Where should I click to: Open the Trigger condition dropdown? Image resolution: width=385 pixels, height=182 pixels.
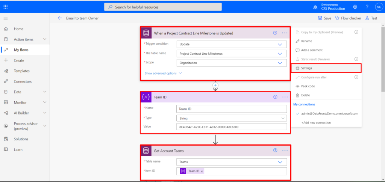click(x=232, y=44)
